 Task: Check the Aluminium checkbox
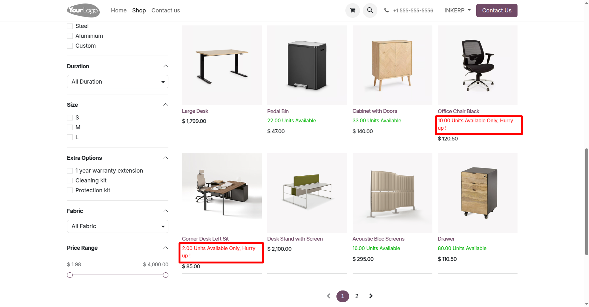click(70, 36)
